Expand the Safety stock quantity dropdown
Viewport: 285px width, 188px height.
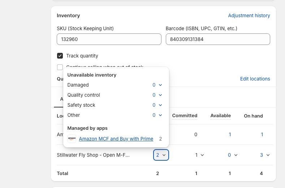point(157,105)
